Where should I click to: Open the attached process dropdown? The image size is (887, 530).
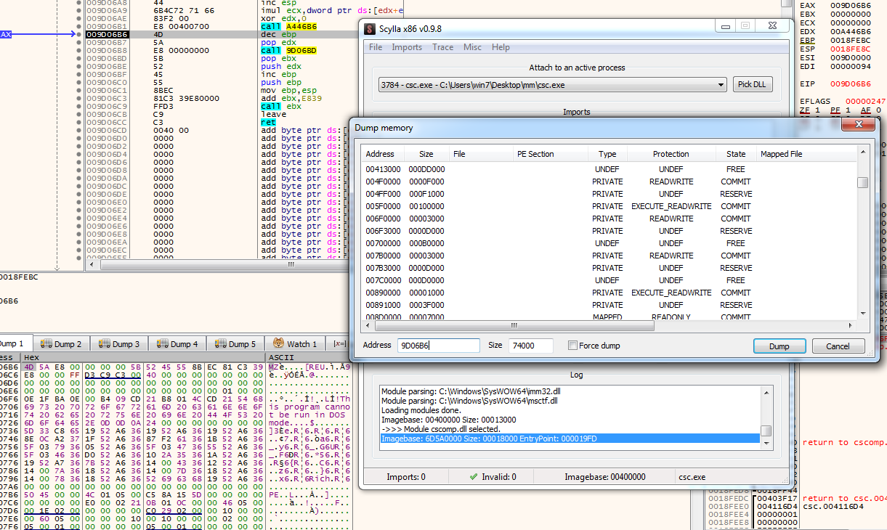pos(721,85)
